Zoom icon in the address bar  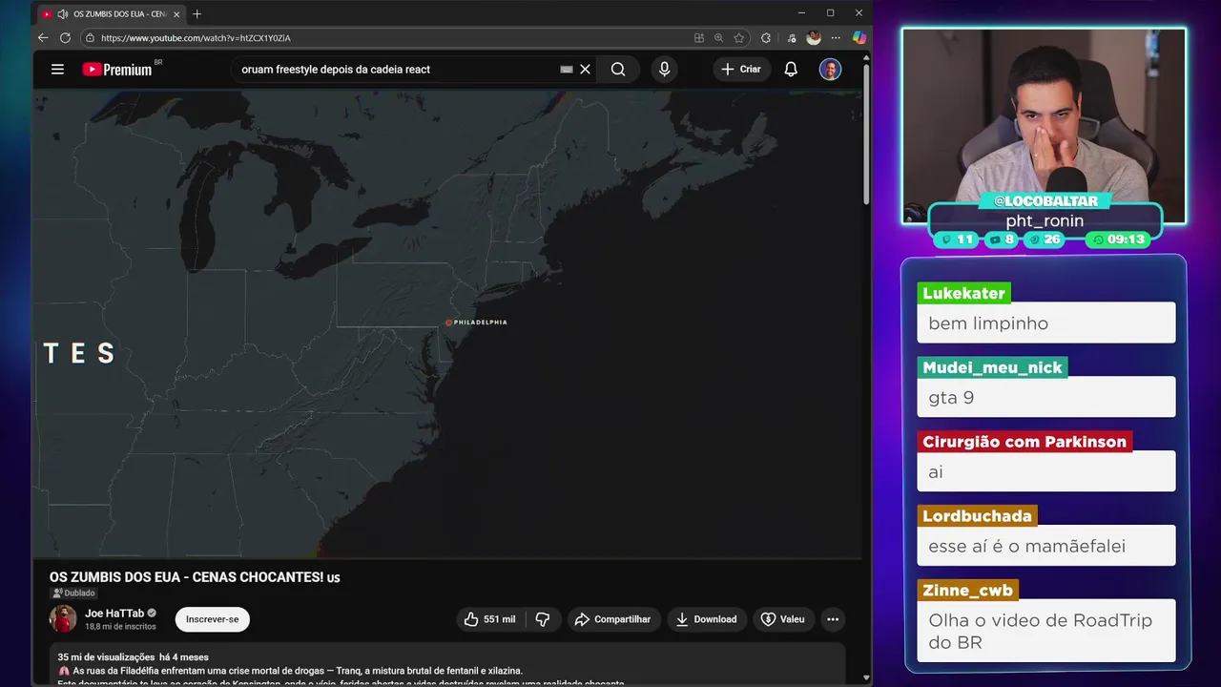click(718, 38)
